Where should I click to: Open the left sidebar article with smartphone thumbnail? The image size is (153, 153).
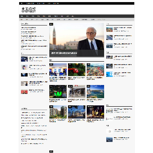click(x=24, y=67)
